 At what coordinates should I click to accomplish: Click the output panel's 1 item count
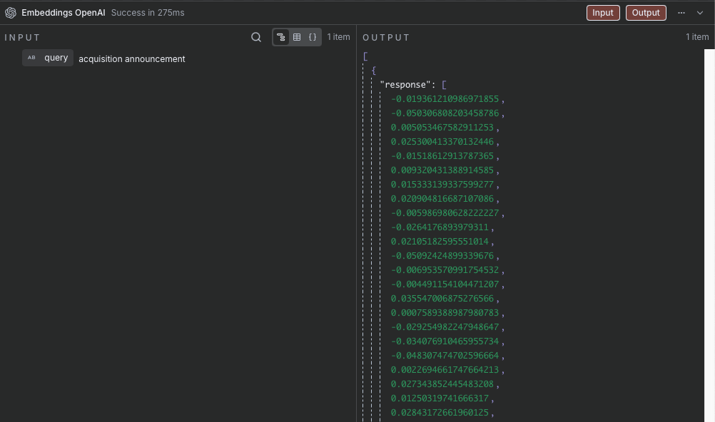pos(696,37)
